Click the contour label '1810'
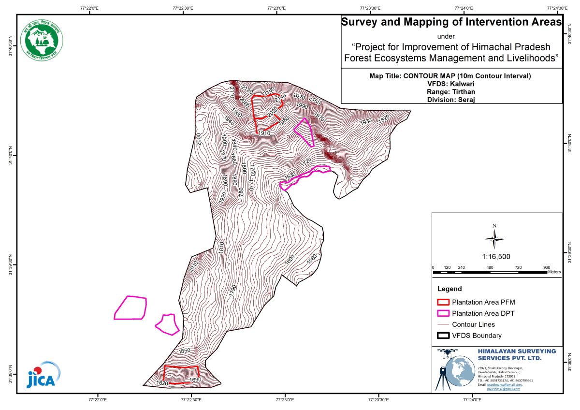The width and height of the screenshot is (580, 410). (221, 247)
